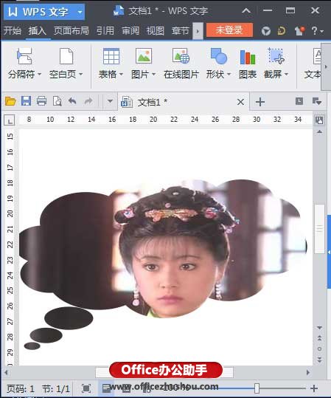Insert a 图表 chart
Screen dimensions: 331x398
(248, 64)
